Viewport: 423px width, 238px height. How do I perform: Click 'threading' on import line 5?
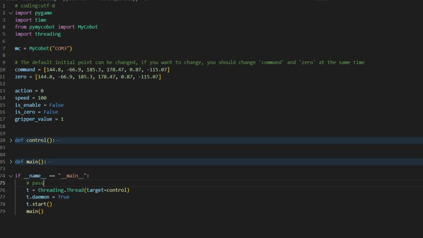coord(48,34)
